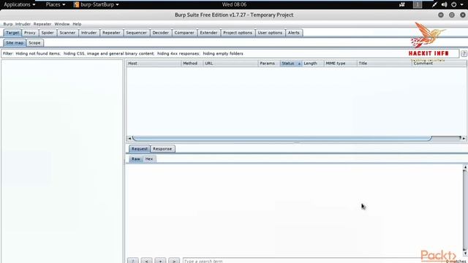
Task: Click the volume speaker icon
Action: 444,4
